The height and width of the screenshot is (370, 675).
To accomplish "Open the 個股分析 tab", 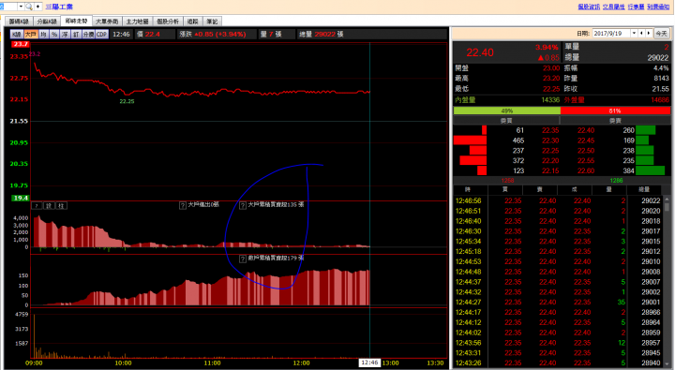I will [168, 22].
